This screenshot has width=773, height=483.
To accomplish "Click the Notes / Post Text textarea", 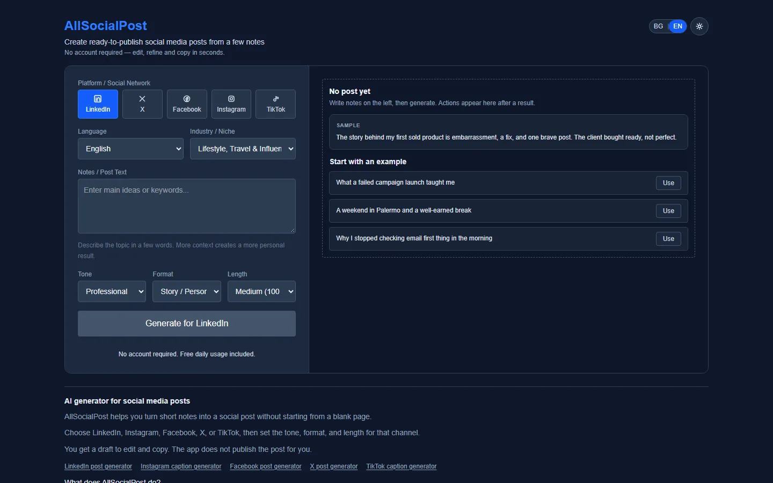I will click(x=187, y=206).
